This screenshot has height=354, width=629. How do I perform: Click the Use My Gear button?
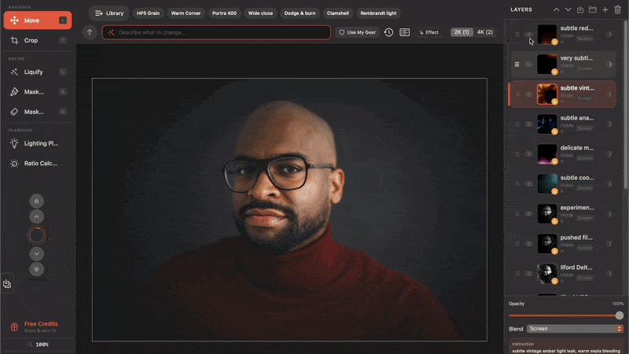coord(357,32)
